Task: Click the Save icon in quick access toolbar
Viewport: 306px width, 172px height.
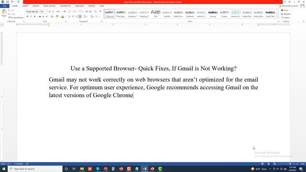Action: pos(7,2)
